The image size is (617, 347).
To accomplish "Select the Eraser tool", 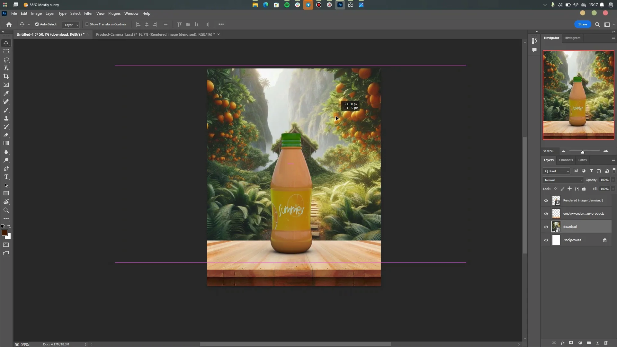I will [6, 135].
